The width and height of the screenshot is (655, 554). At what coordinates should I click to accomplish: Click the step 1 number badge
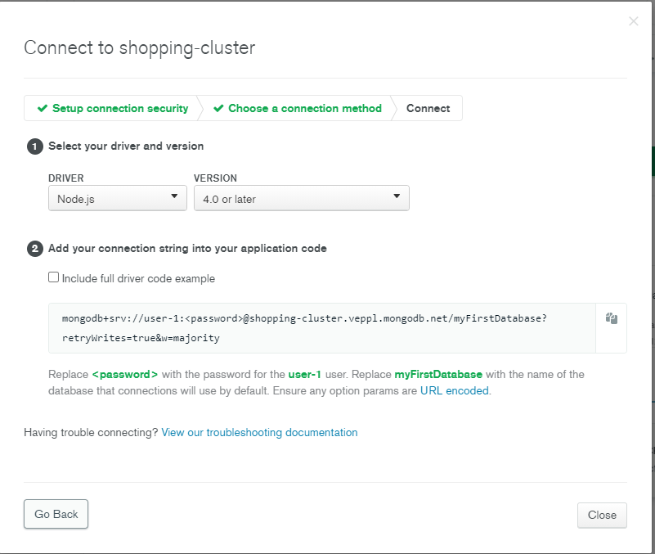coord(34,146)
